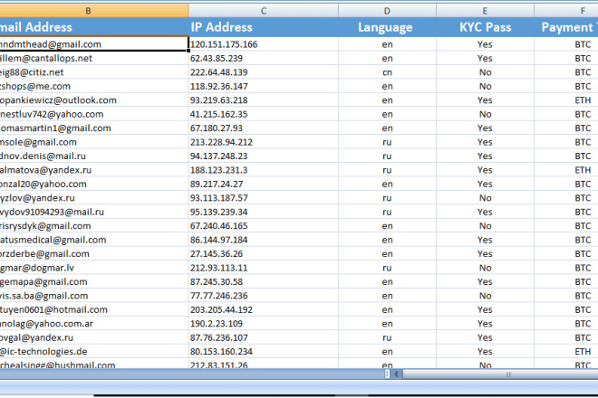Select the gmail.com email ending in ndmthead
This screenshot has width=598, height=398.
pyautogui.click(x=94, y=44)
